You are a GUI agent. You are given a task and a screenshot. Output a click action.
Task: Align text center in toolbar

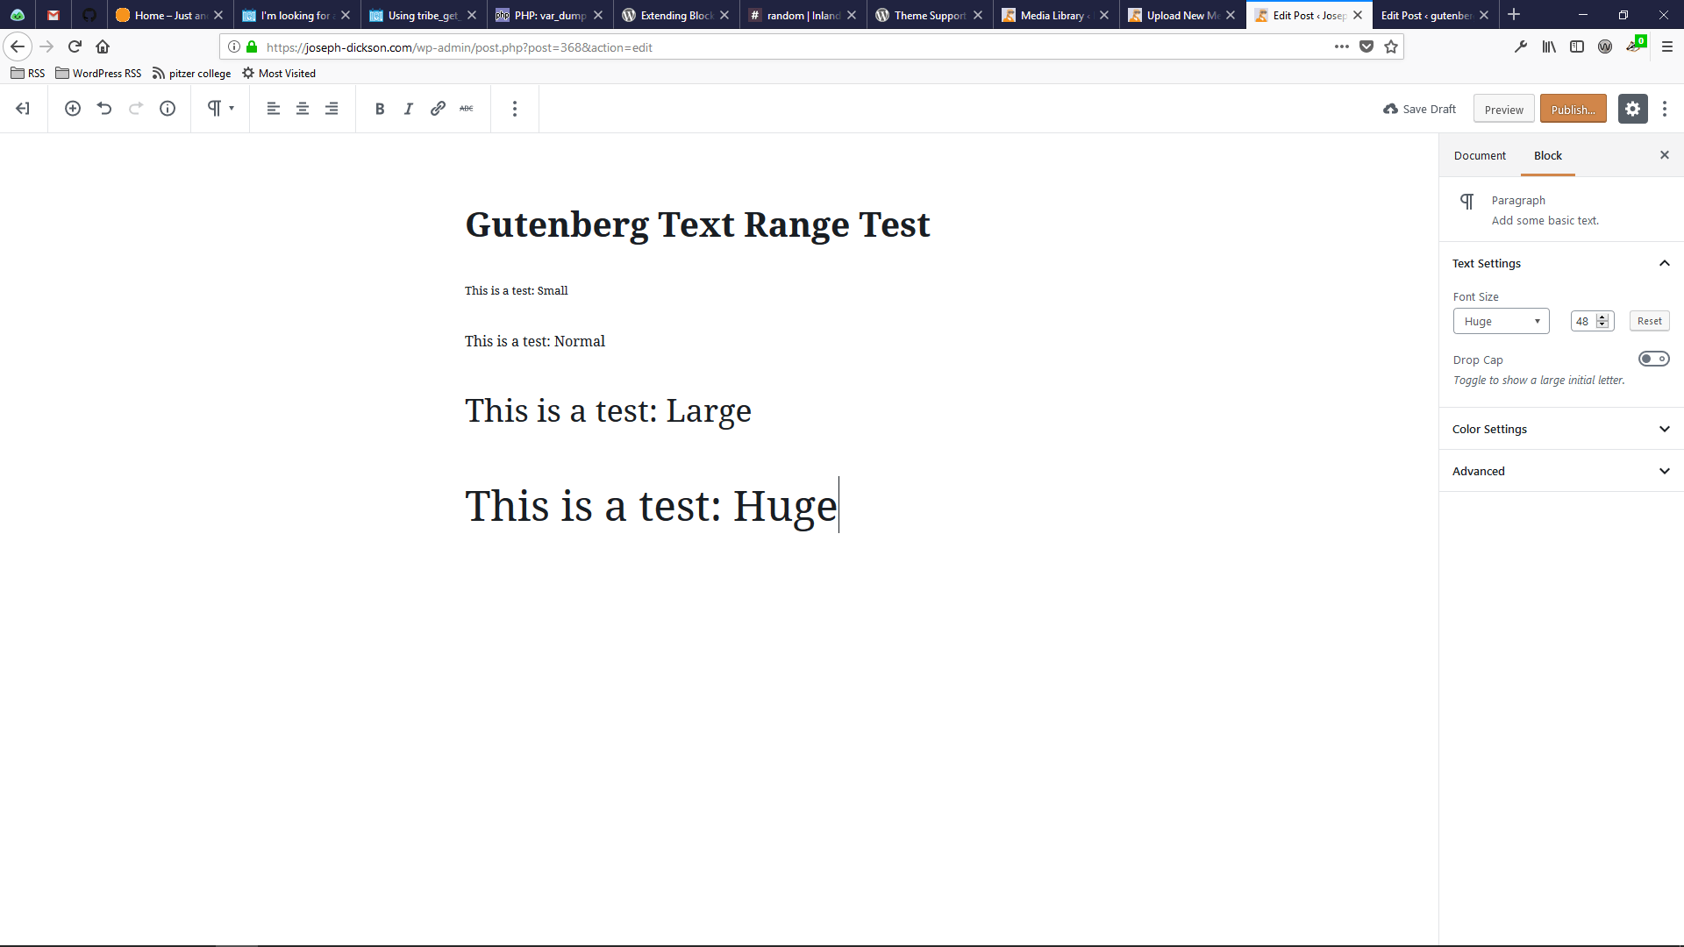coord(303,109)
